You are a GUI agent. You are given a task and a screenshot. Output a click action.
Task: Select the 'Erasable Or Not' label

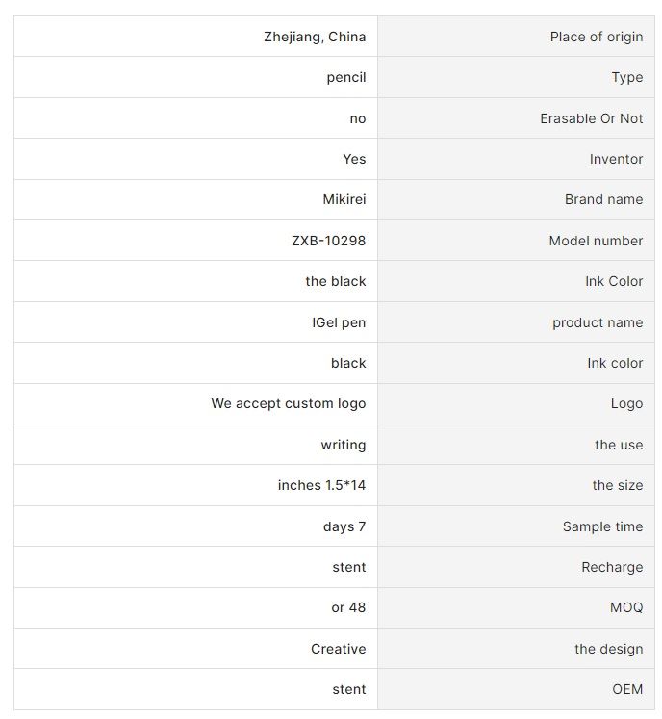tap(591, 118)
